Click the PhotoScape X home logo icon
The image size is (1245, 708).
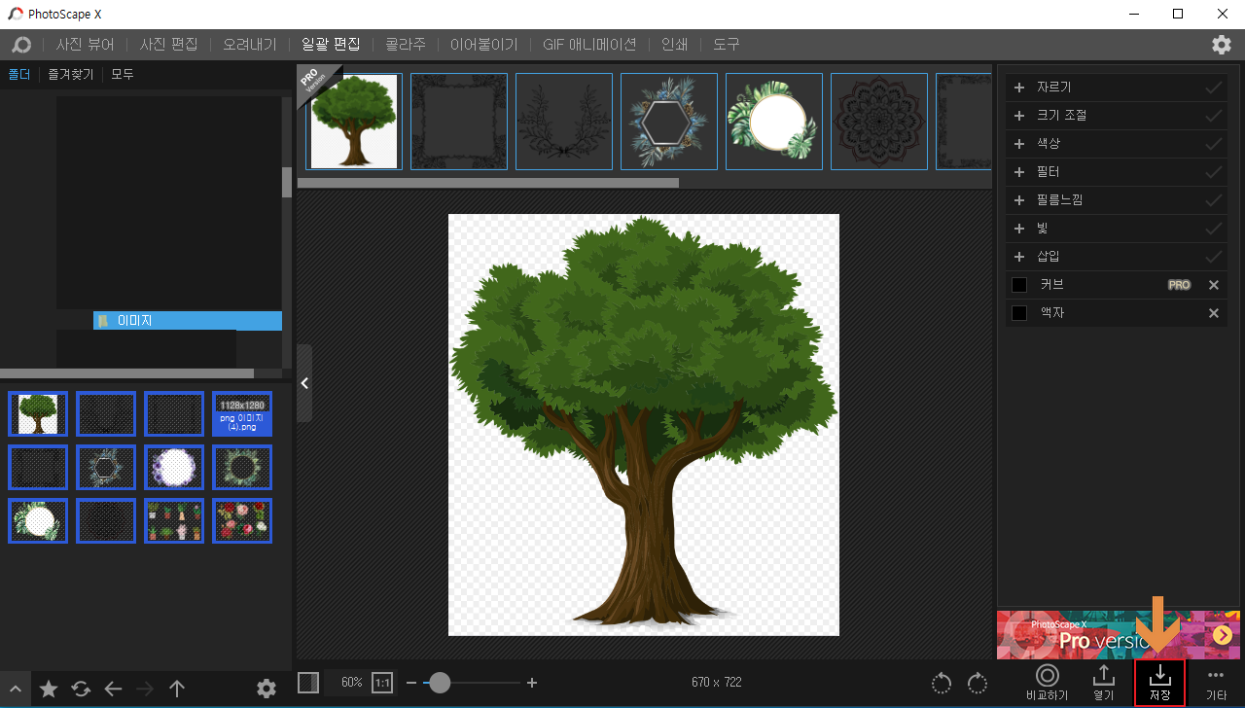20,45
